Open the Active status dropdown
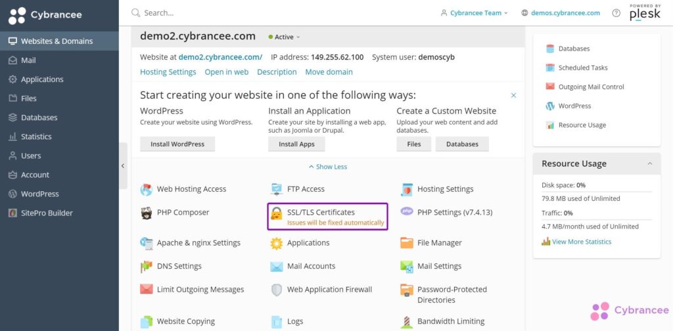This screenshot has height=331, width=673. click(x=284, y=37)
